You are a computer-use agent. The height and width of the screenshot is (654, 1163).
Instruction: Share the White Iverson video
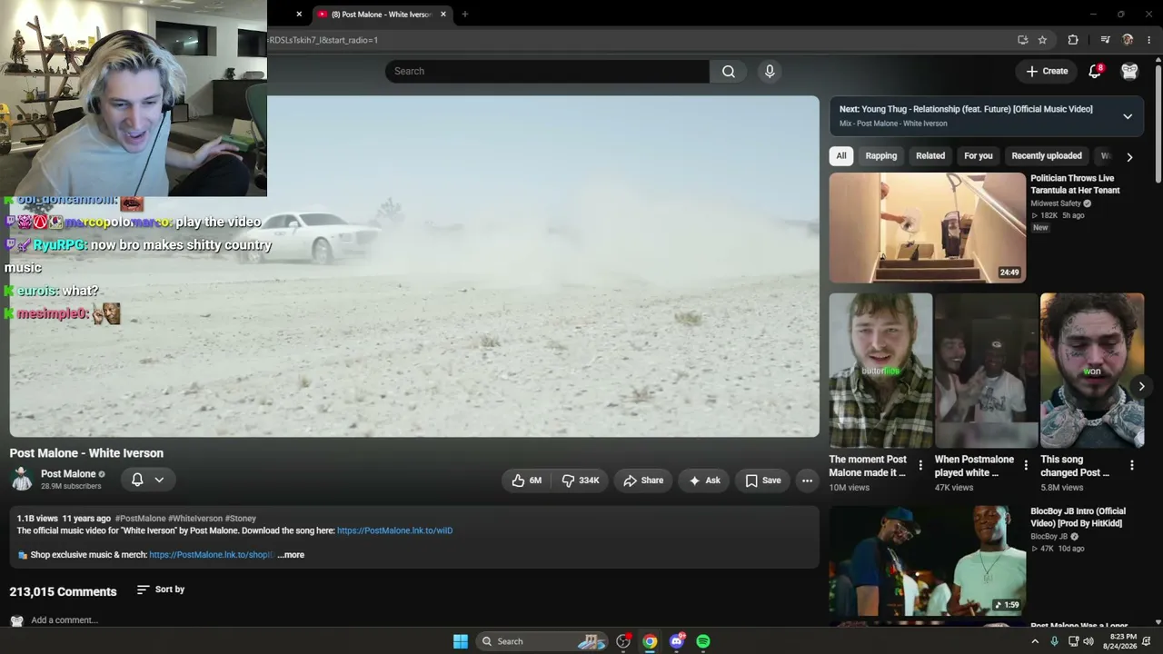643,481
